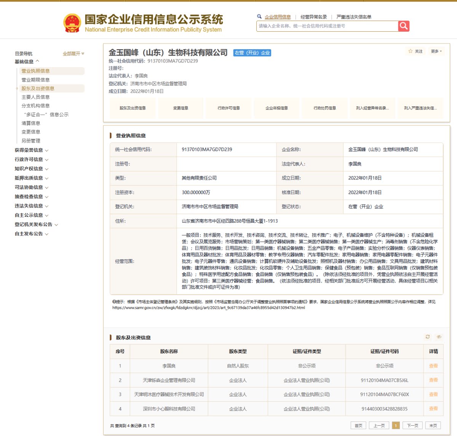View details for 天津铄森企业管理有限公司
Viewport: 457px width, 436px height.
point(433,380)
